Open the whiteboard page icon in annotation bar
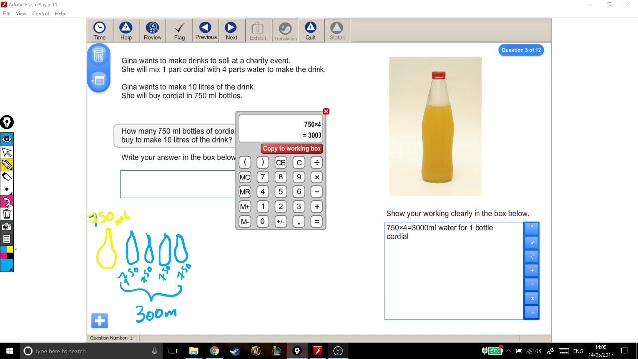Viewport: 638px width, 359px height. click(x=7, y=239)
